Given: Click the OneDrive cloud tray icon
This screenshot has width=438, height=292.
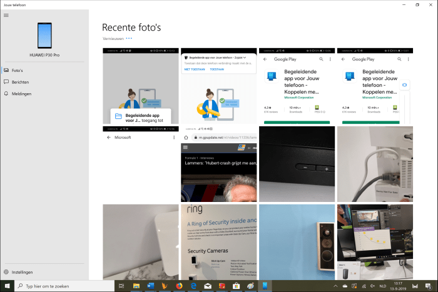Looking at the screenshot, I should coord(345,286).
